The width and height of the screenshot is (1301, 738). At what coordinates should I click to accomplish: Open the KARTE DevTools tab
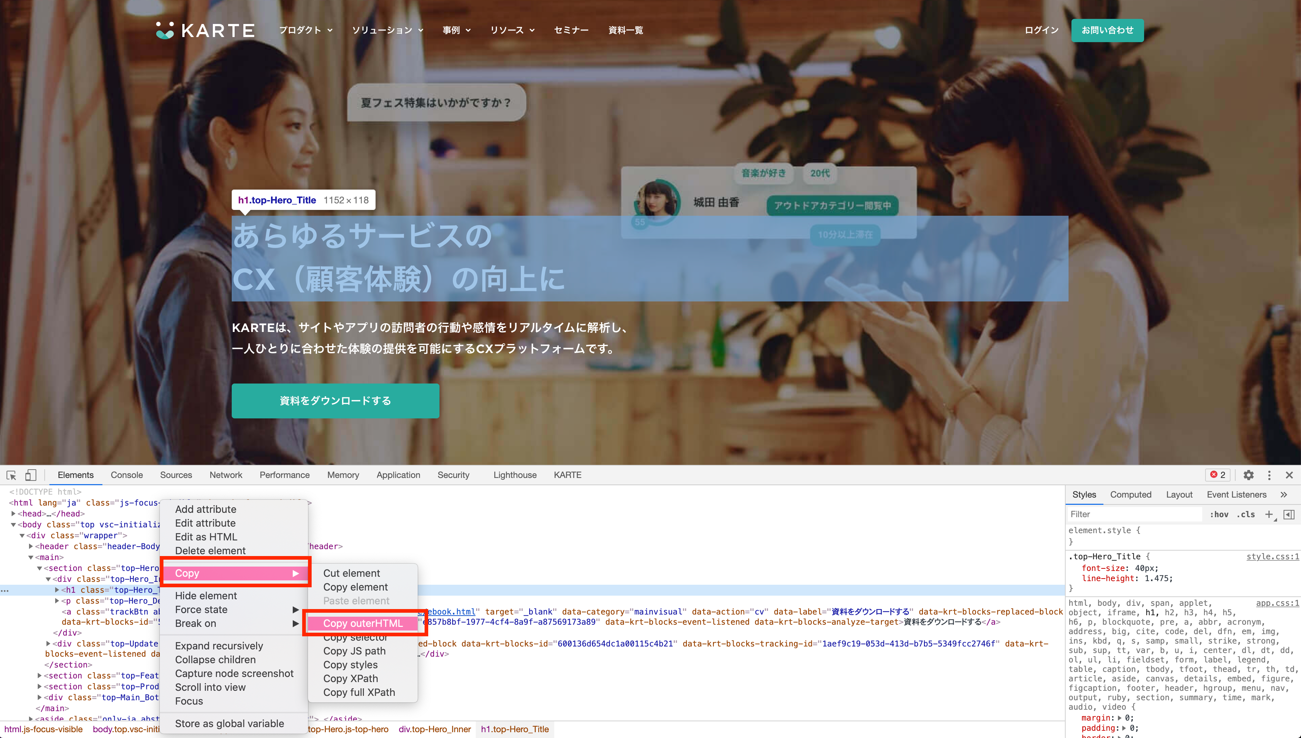point(568,475)
